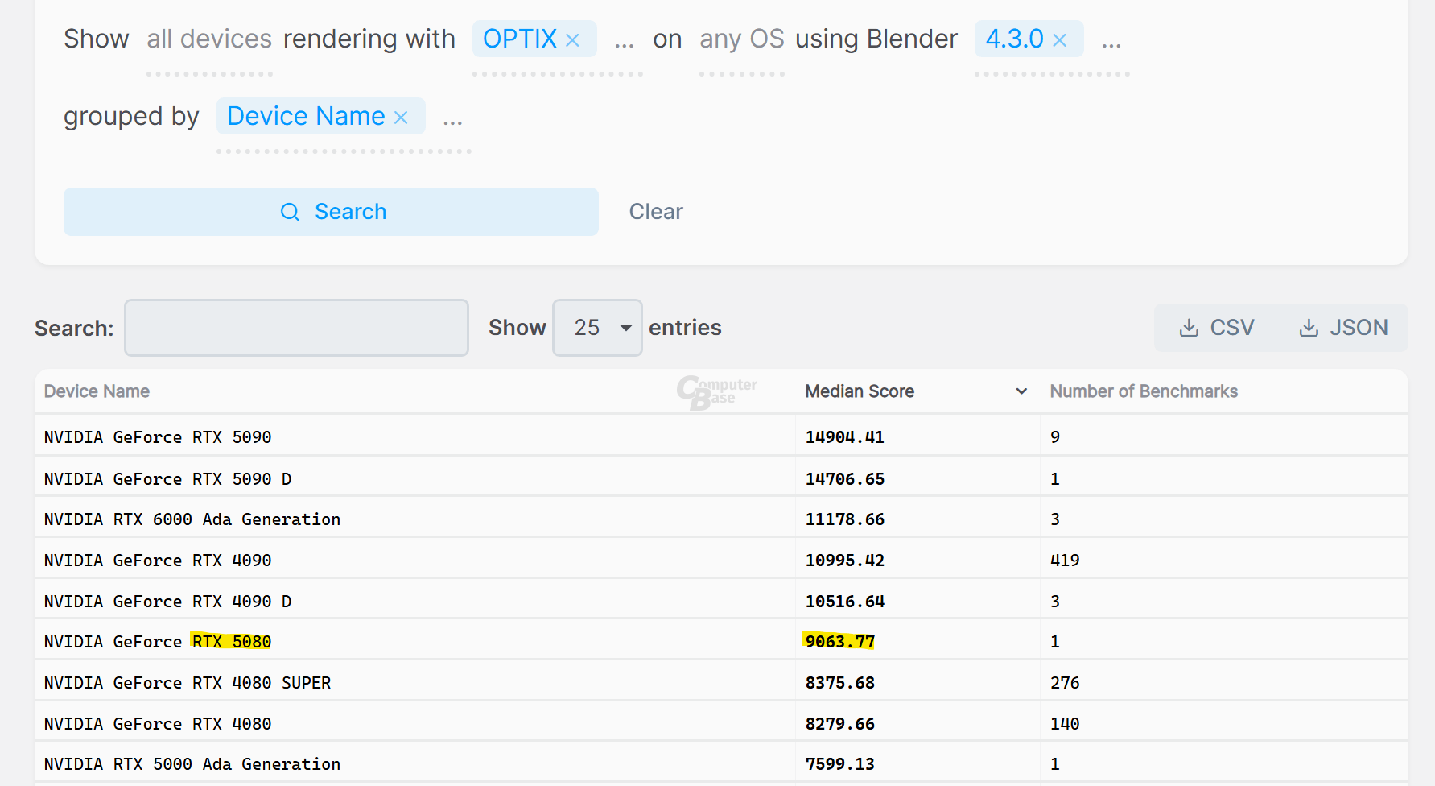Viewport: 1435px width, 786px height.
Task: Remove the 4.3.0 Blender version tag
Action: pyautogui.click(x=1059, y=40)
